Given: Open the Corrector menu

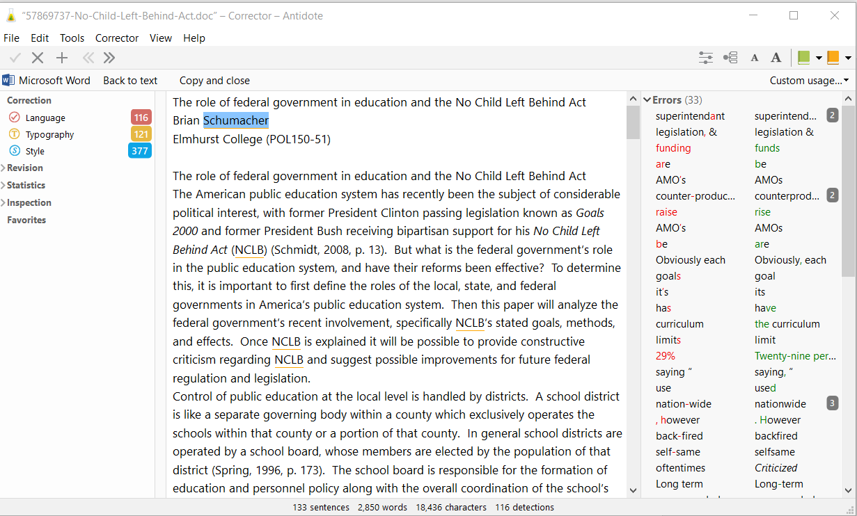Looking at the screenshot, I should 117,38.
